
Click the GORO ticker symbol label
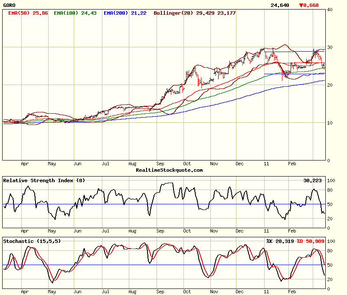(9, 5)
